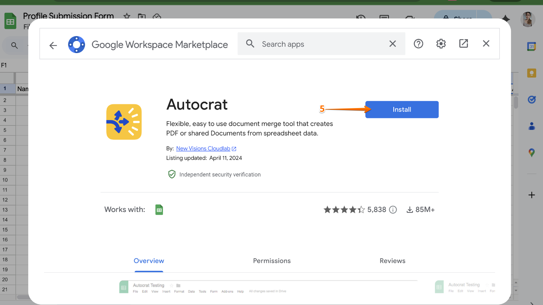The height and width of the screenshot is (305, 543).
Task: Go back in the Marketplace
Action: click(x=53, y=45)
